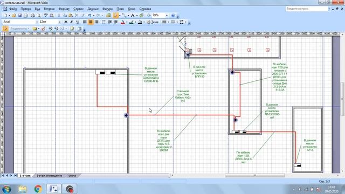Increase text indent
Screen dimensions: 345x194
115,22
